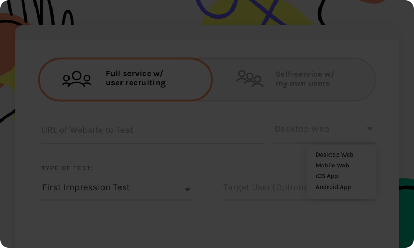Focus the URL of Website to Test field

point(153,130)
